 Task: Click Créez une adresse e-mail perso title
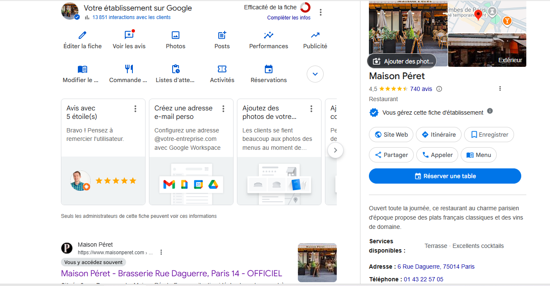click(184, 112)
